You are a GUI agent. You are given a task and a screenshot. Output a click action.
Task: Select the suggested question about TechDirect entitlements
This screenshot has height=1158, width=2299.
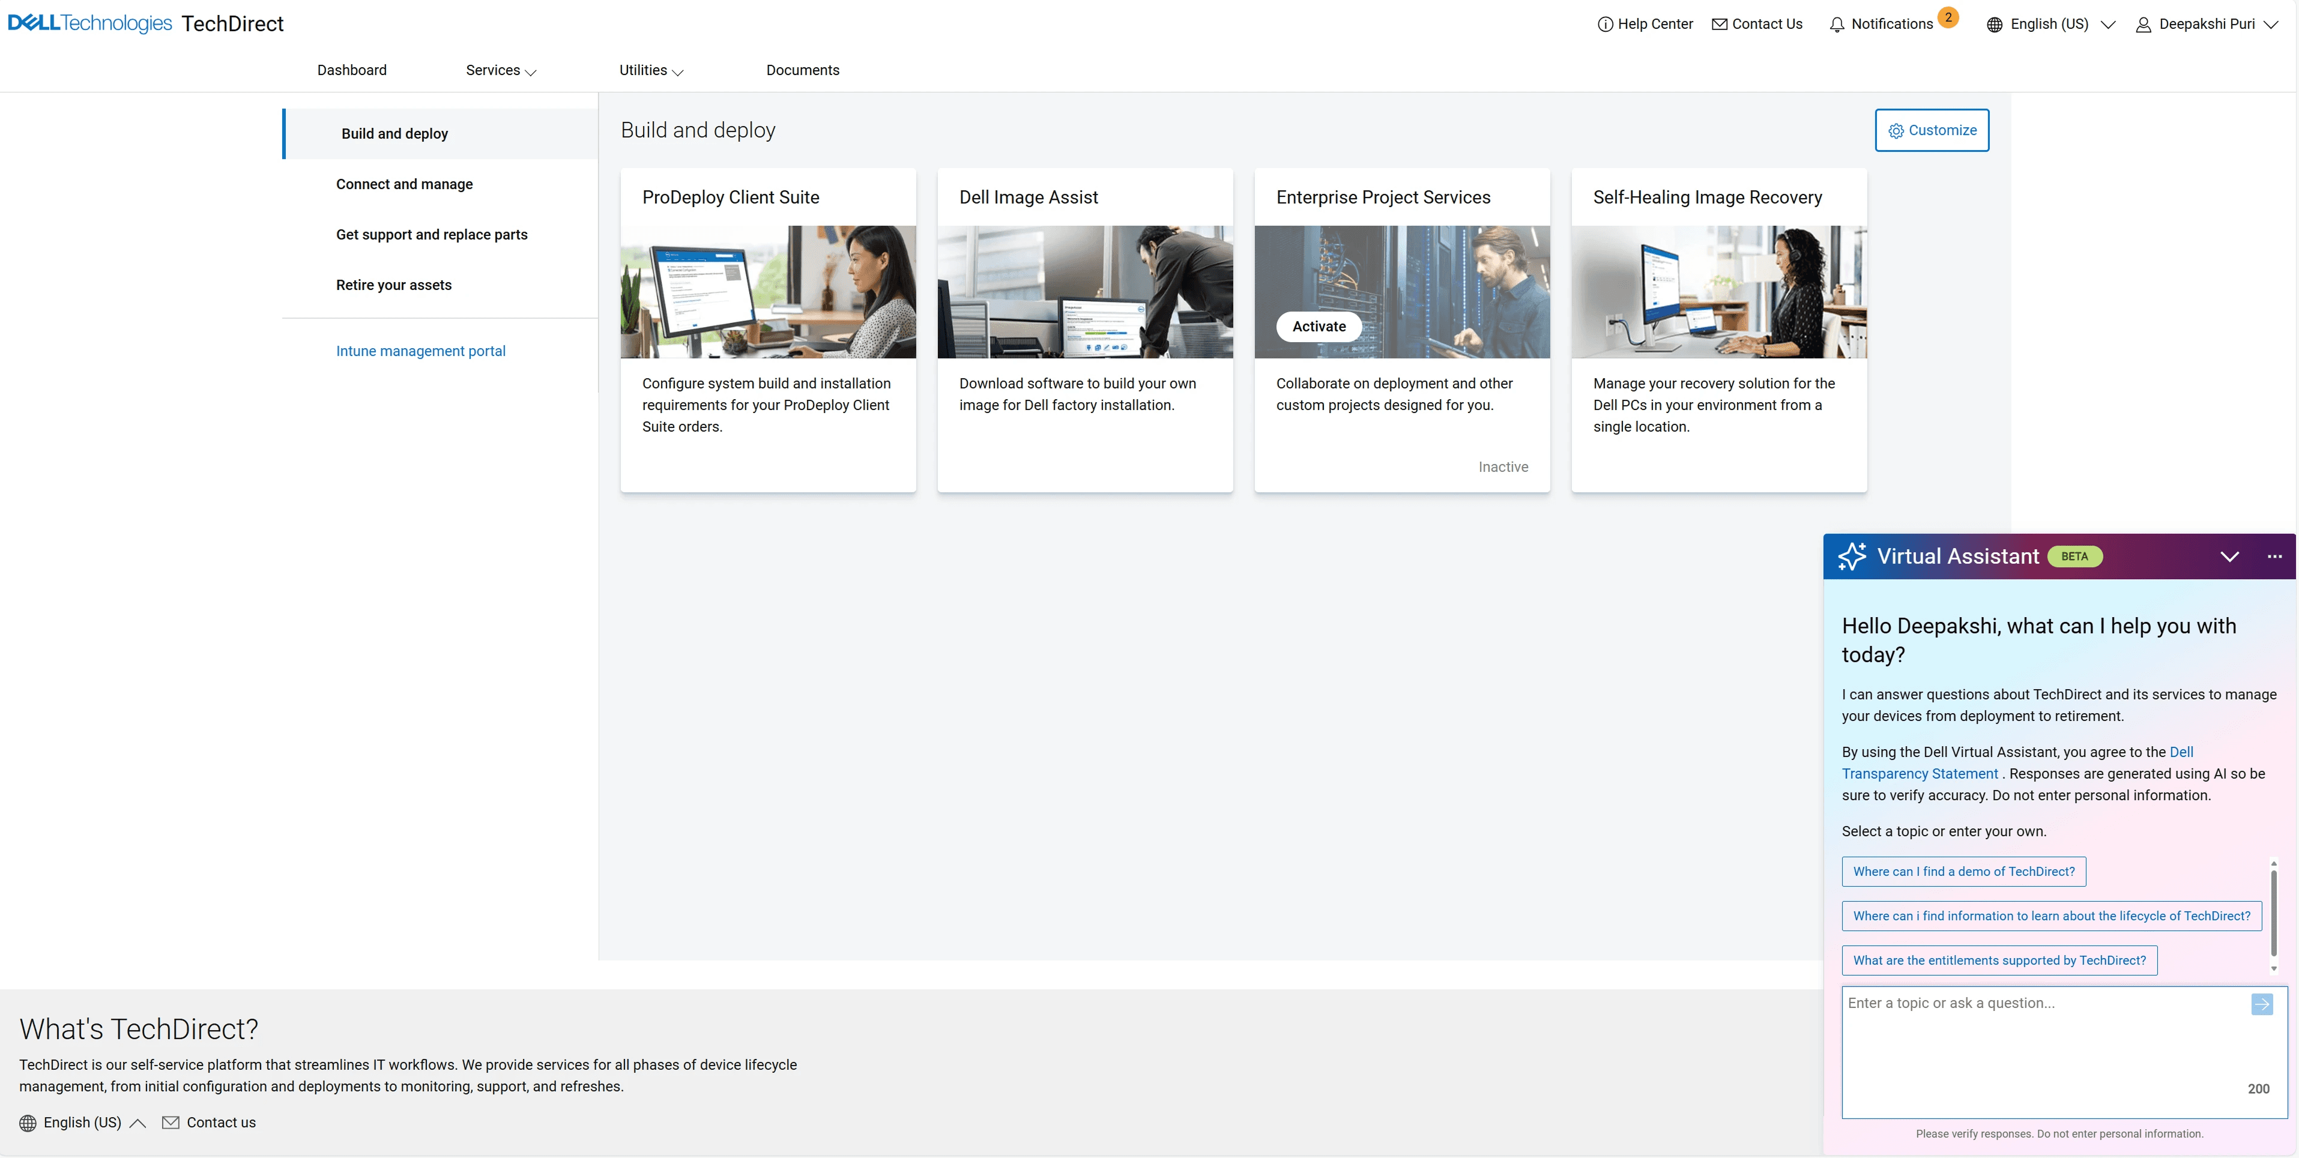pos(1999,960)
